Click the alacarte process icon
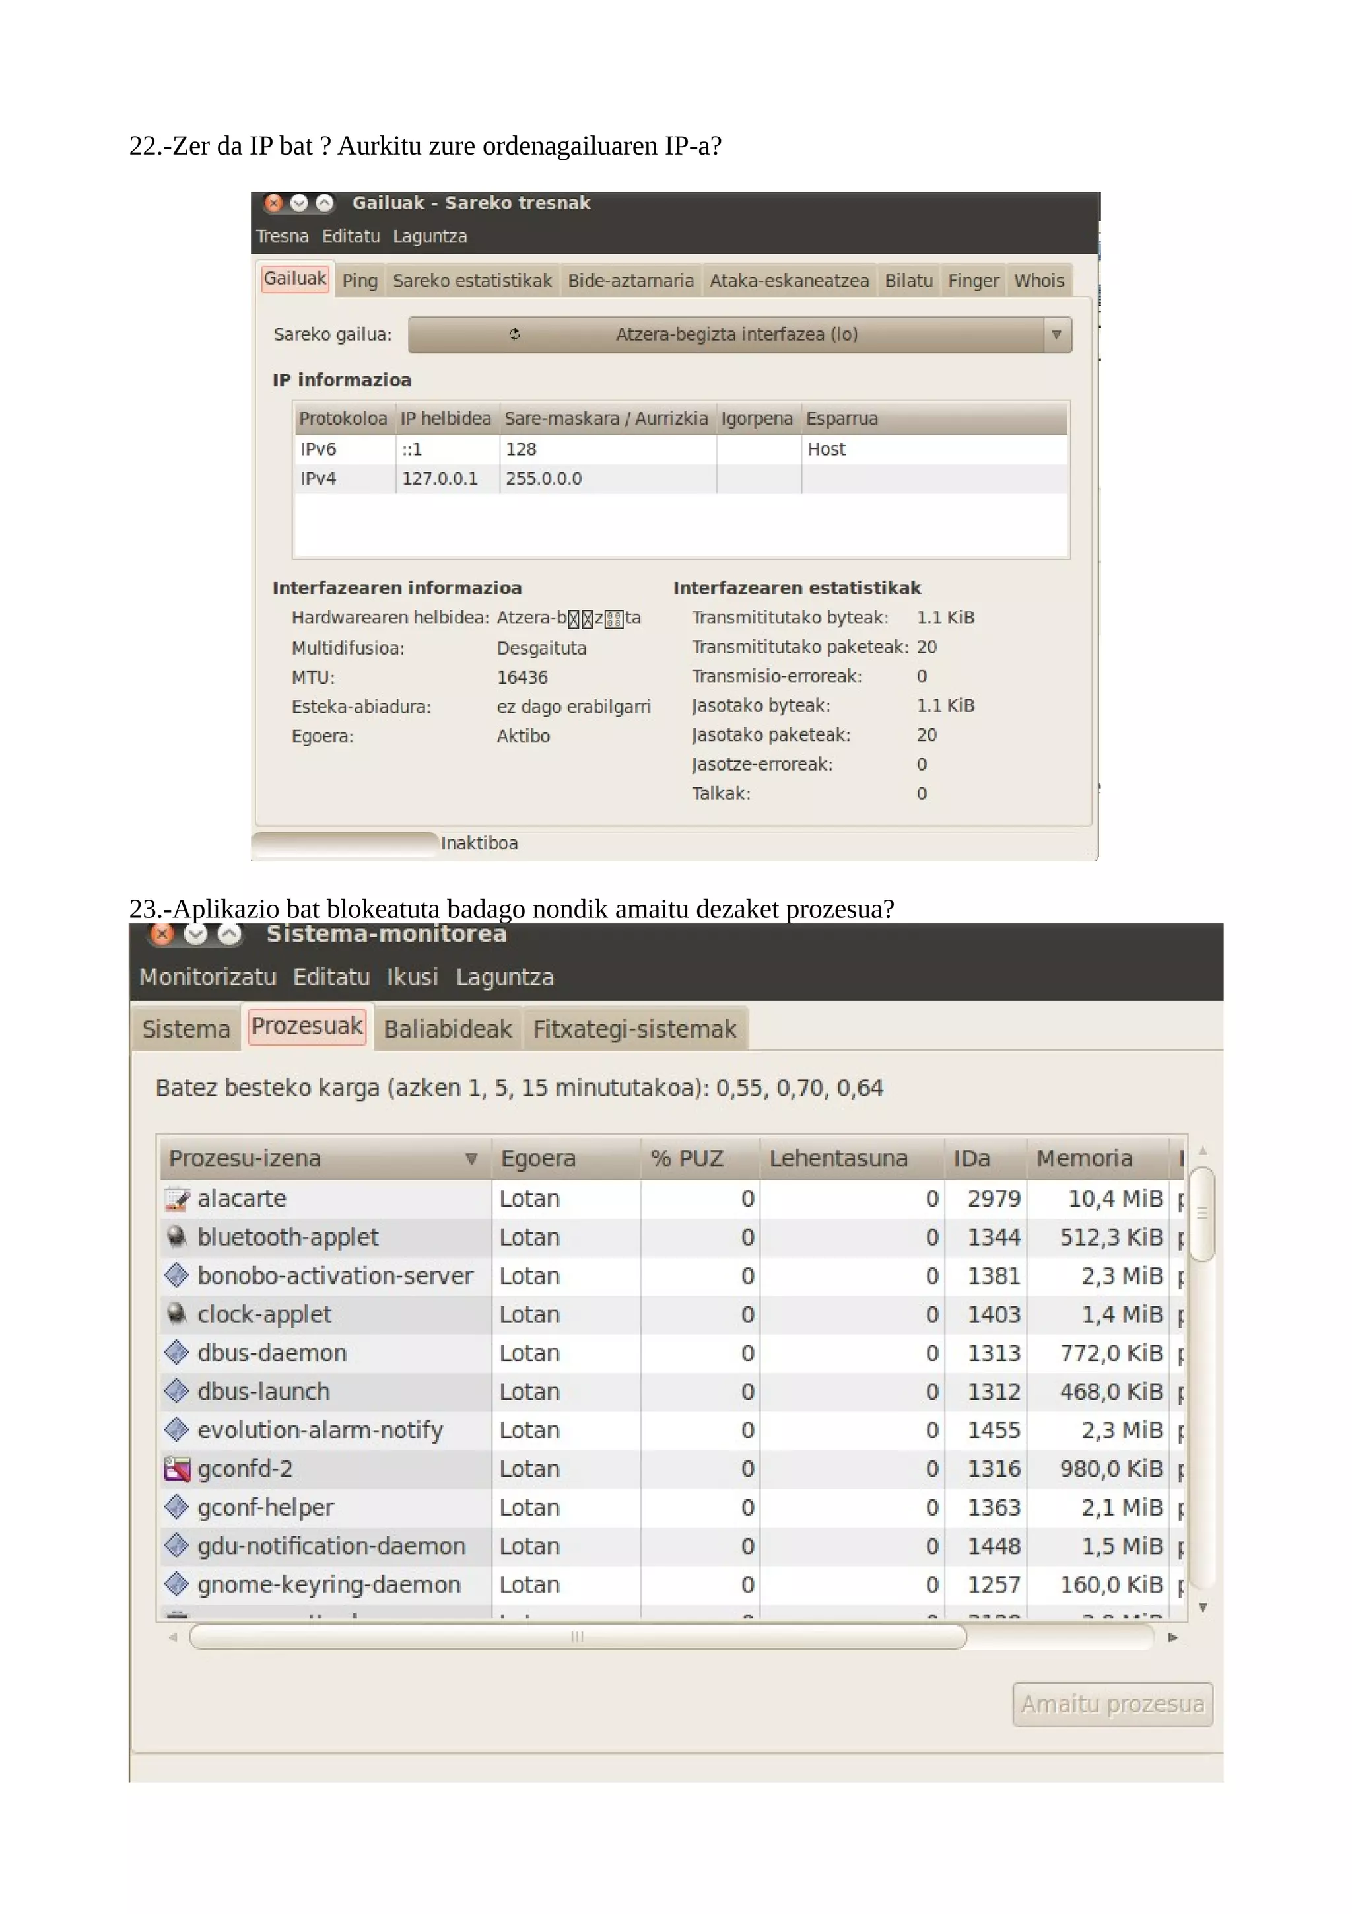Screen dimensions: 1352x1914 [177, 1199]
